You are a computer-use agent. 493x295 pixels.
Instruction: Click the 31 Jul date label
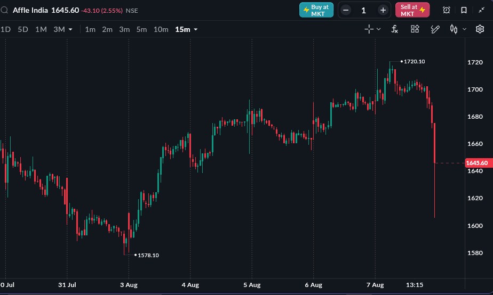67,285
